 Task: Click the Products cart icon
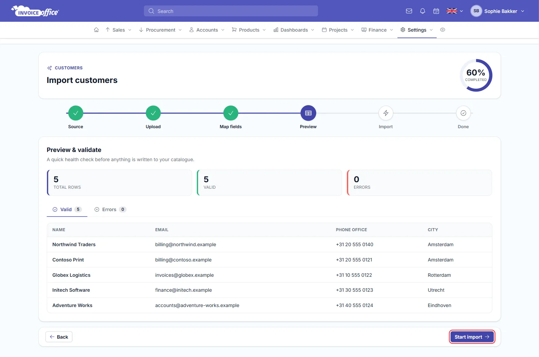coord(234,30)
